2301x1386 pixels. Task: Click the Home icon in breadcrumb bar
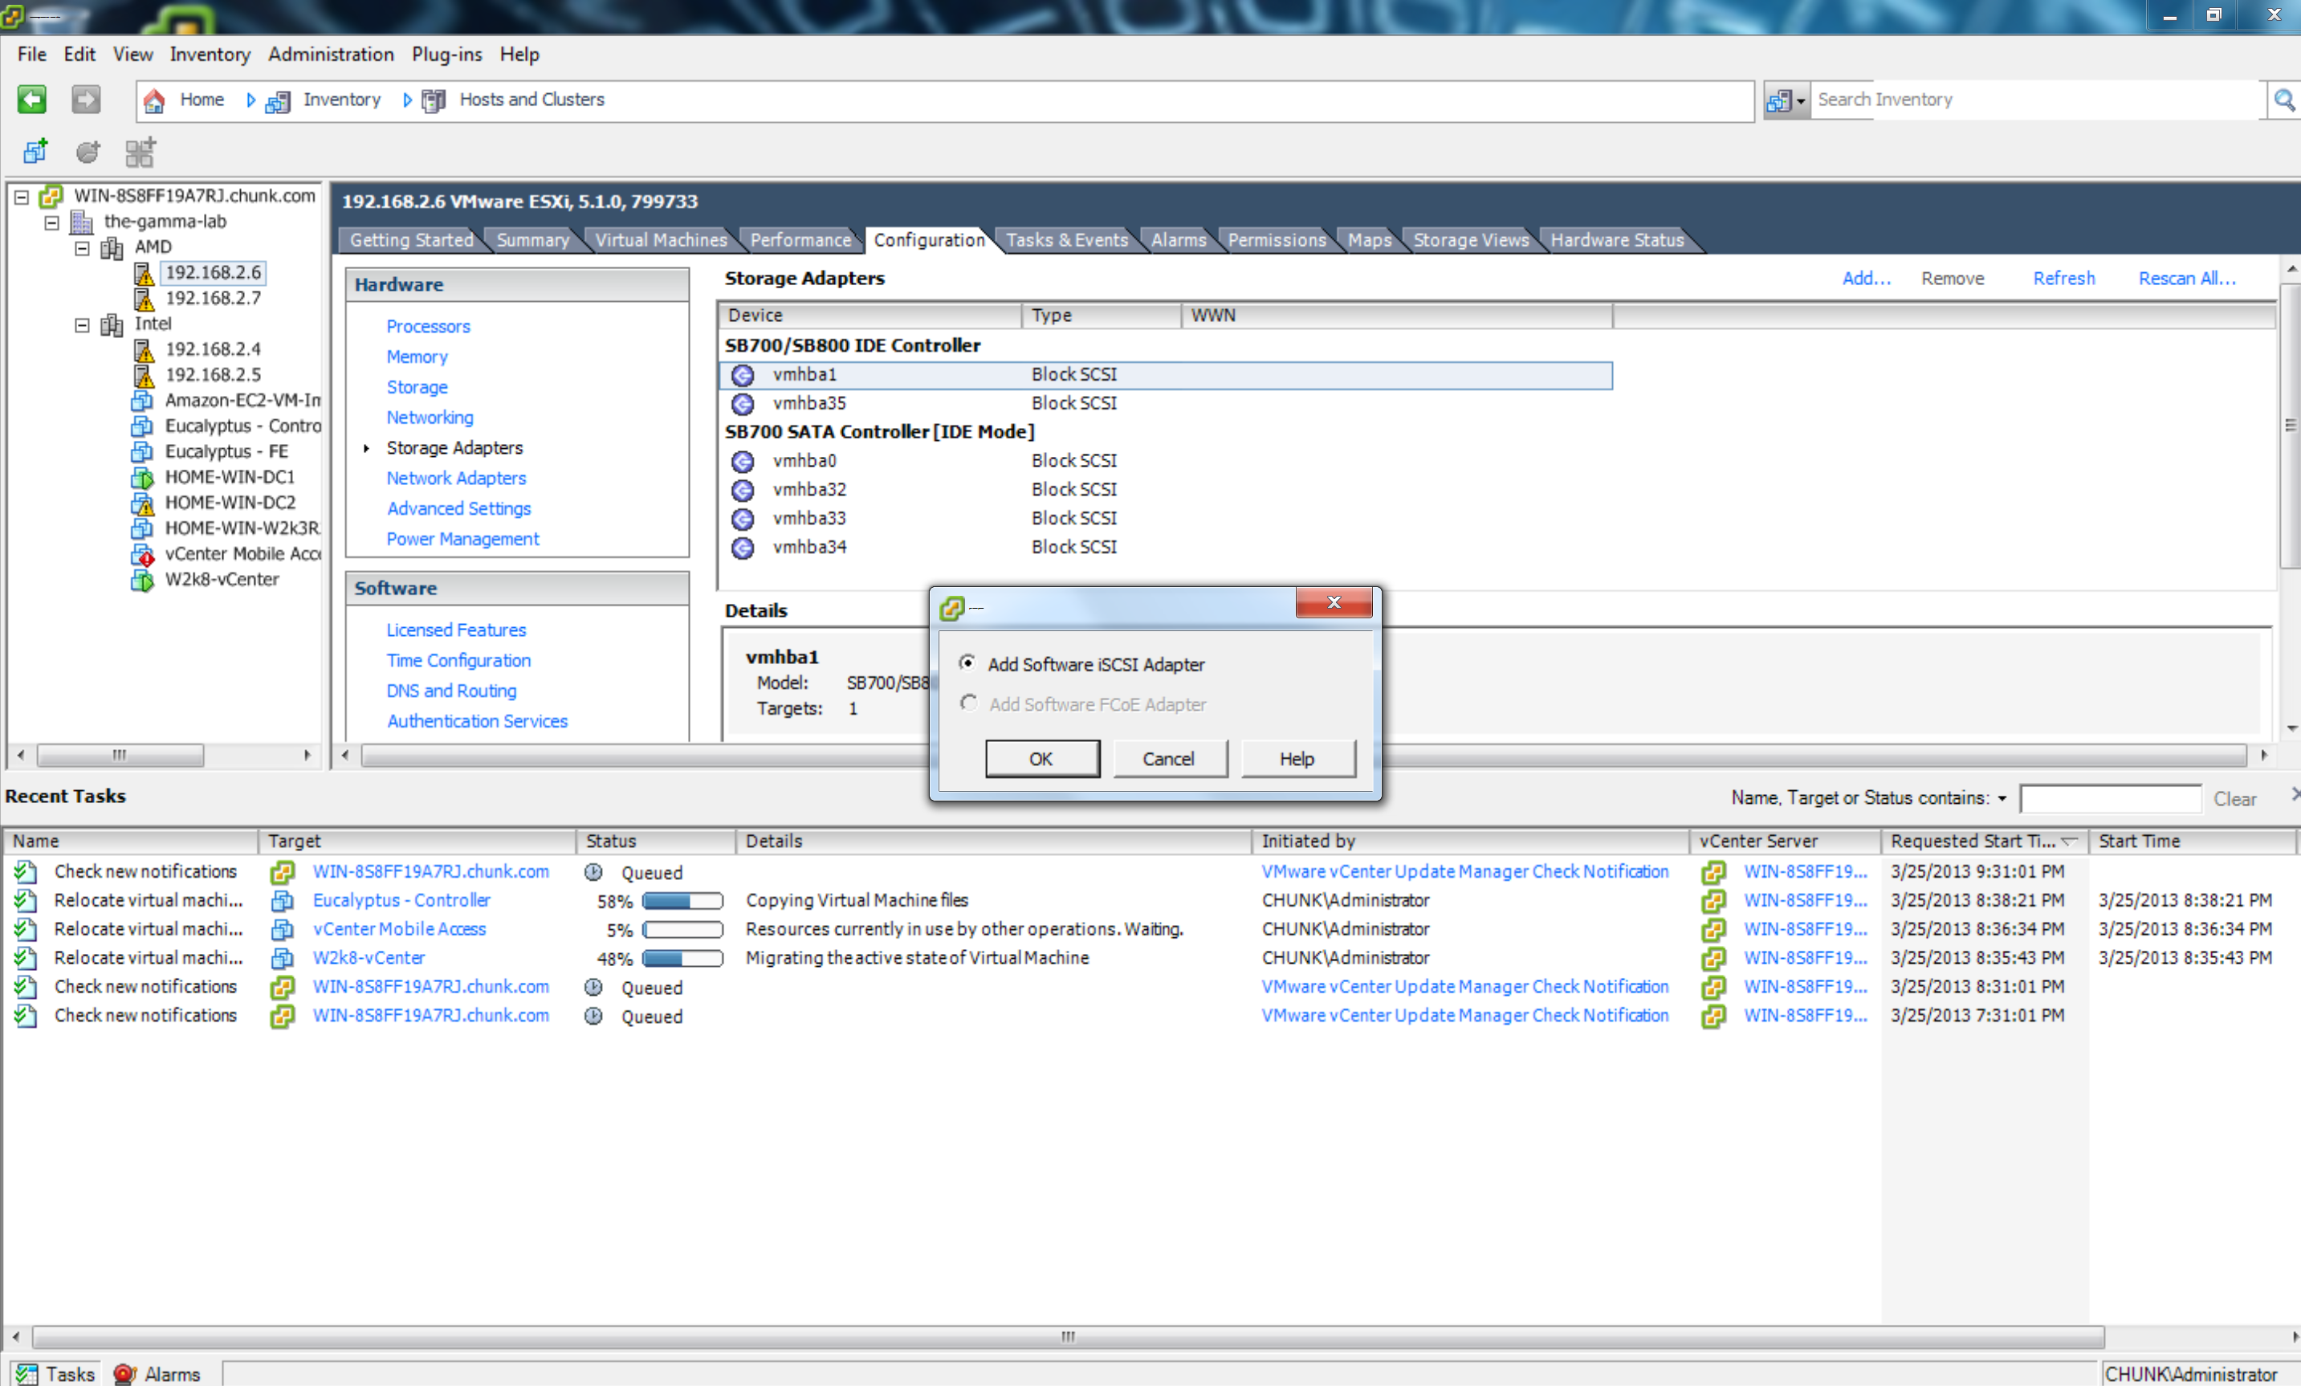[x=154, y=100]
